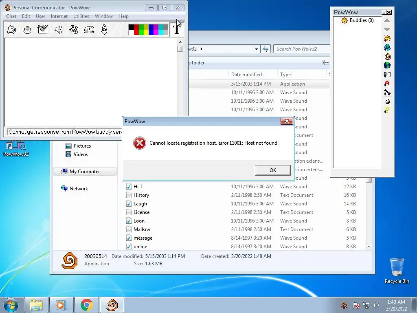Open Windows Explorer from the taskbar
Viewport: 417px width, 313px height.
point(36,305)
